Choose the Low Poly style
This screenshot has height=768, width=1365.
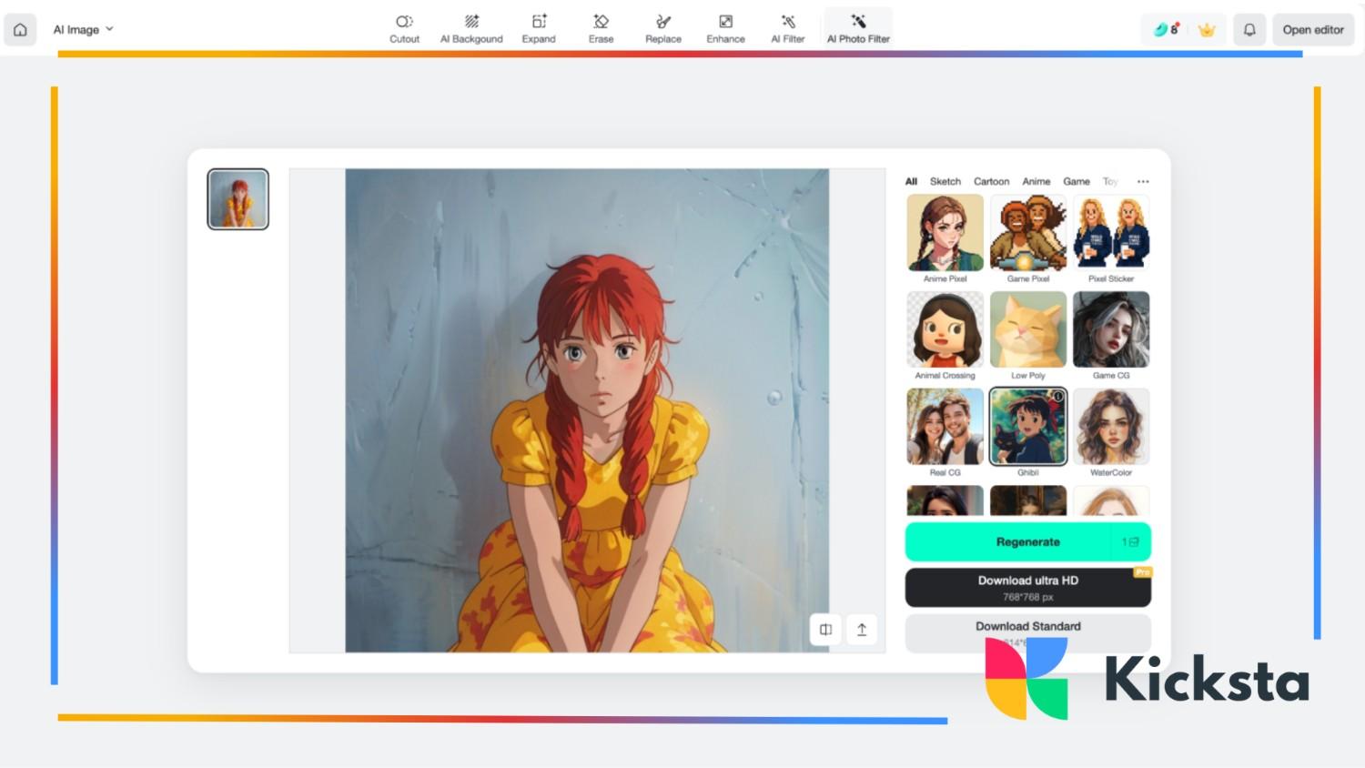coord(1027,335)
